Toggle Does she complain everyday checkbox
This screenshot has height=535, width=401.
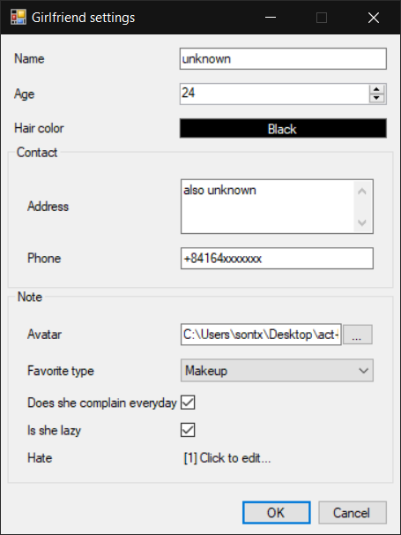188,403
